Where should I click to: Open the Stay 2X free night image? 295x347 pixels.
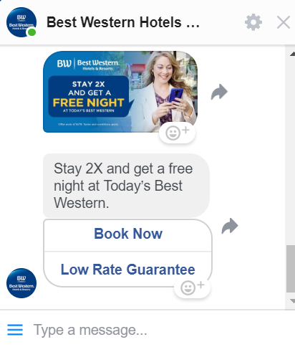pyautogui.click(x=120, y=92)
